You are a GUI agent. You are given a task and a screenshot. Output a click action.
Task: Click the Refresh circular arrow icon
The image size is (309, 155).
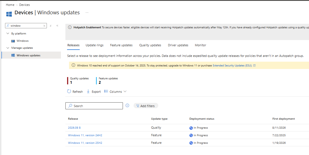coord(69,91)
